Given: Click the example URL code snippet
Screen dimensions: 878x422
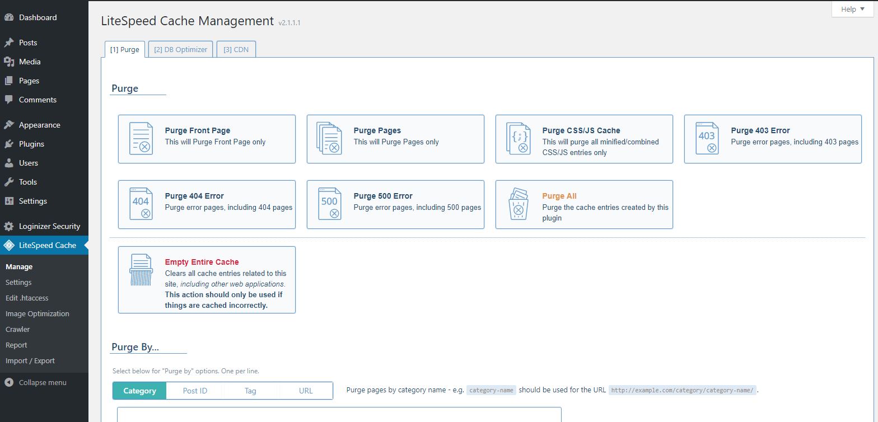Looking at the screenshot, I should (683, 390).
